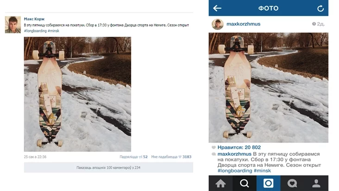This screenshot has height=191, width=339.
Task: Click the #longboarding hashtag in VK post
Action: pos(35,31)
